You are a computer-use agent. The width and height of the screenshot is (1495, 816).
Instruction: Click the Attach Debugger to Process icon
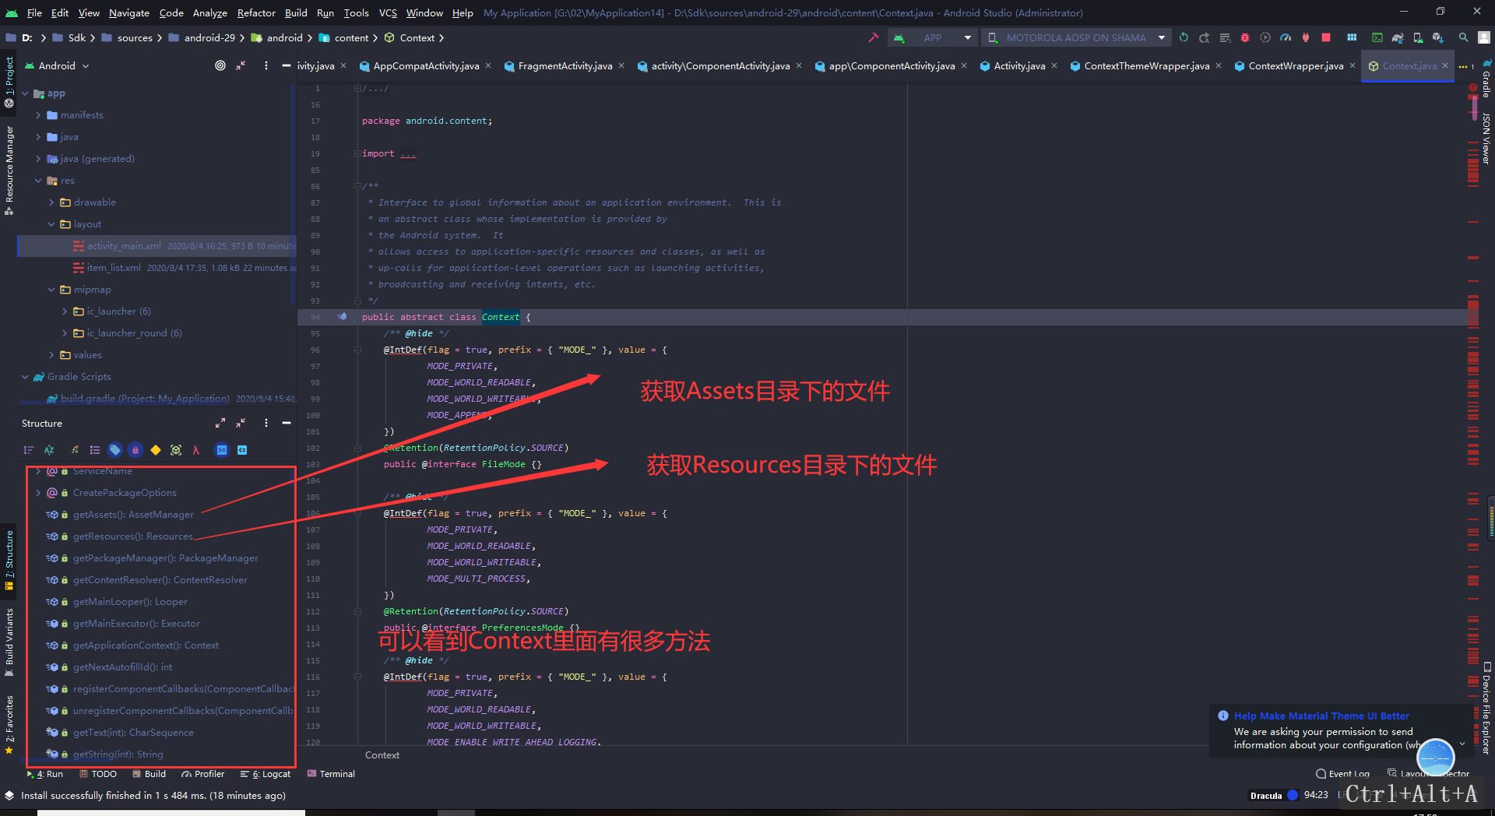(1306, 37)
